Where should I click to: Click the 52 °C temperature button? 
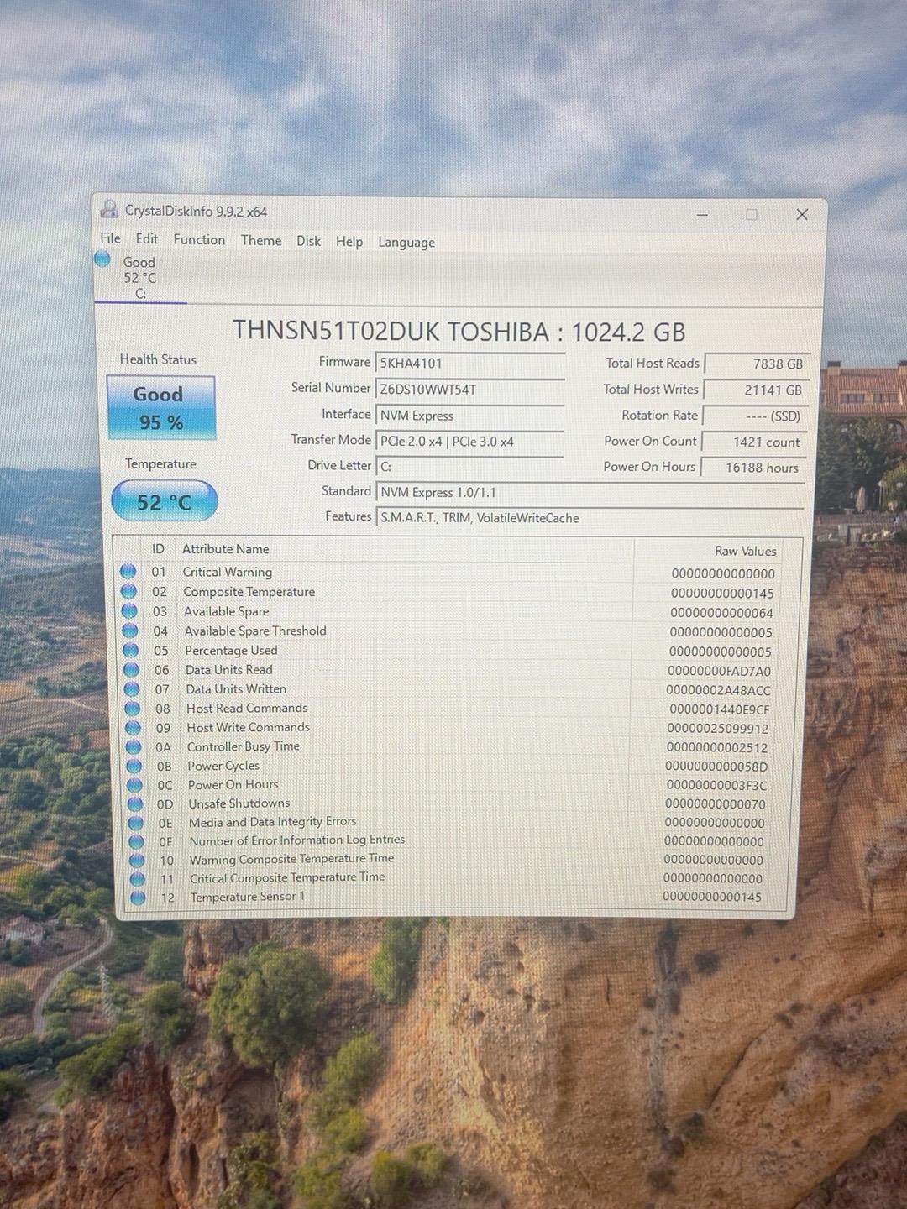[165, 502]
